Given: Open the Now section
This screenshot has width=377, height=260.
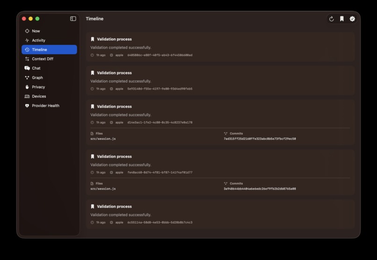Looking at the screenshot, I should pyautogui.click(x=49, y=31).
